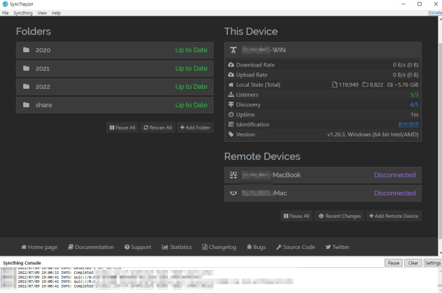Pause the Syncthing Console output
The width and height of the screenshot is (442, 293).
pyautogui.click(x=394, y=263)
